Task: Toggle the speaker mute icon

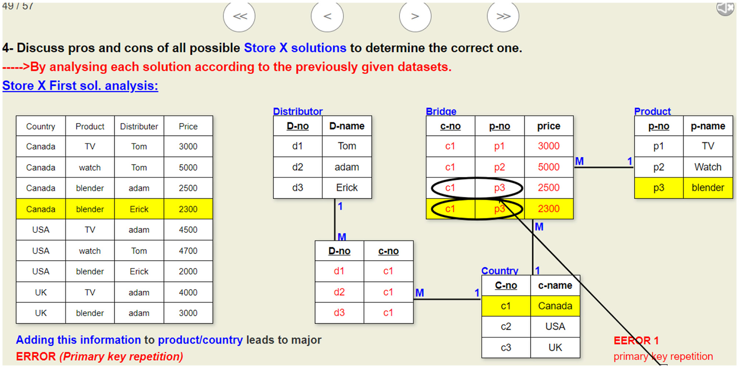Action: coord(725,8)
